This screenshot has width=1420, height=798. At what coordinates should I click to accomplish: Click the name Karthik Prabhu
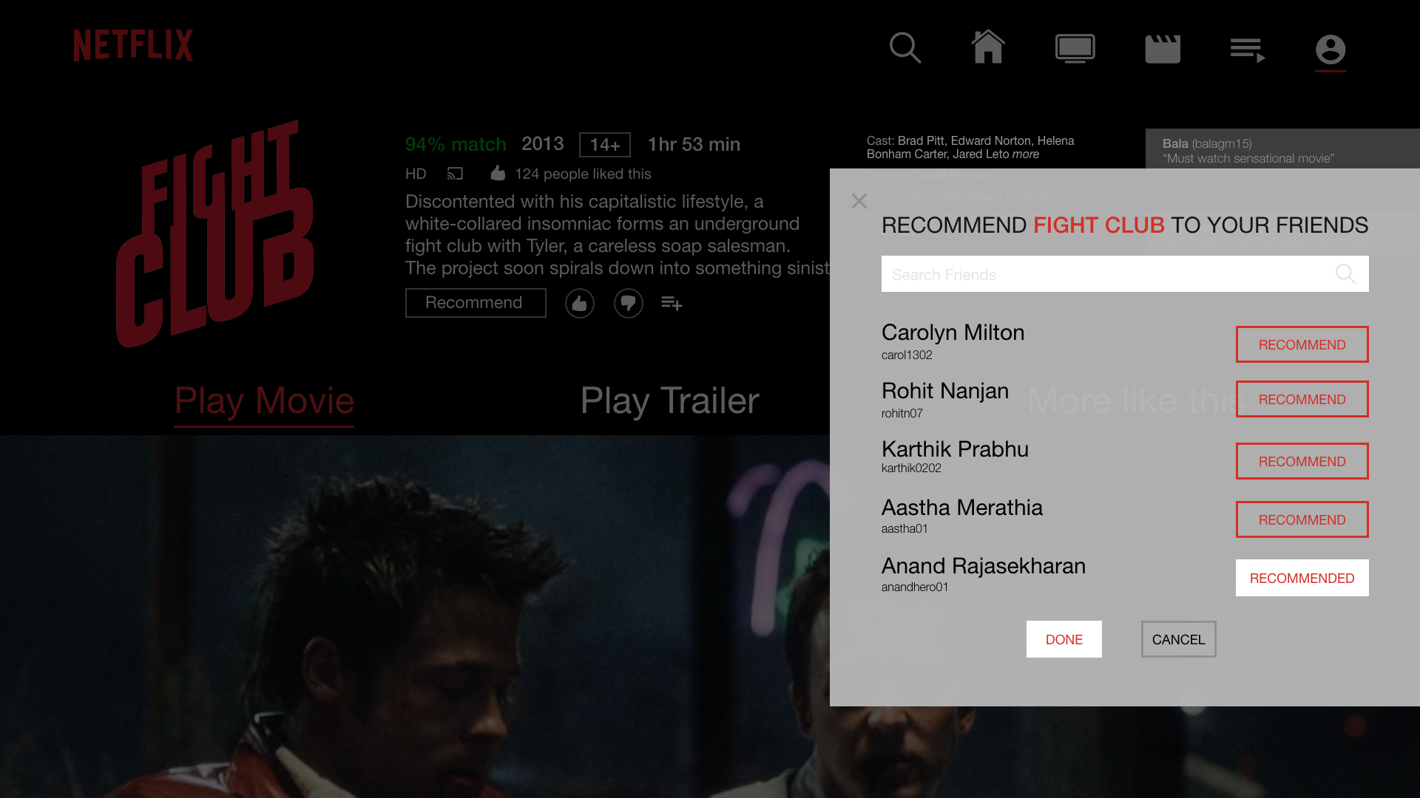click(956, 449)
